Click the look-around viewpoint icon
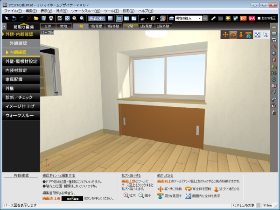 coord(248,35)
